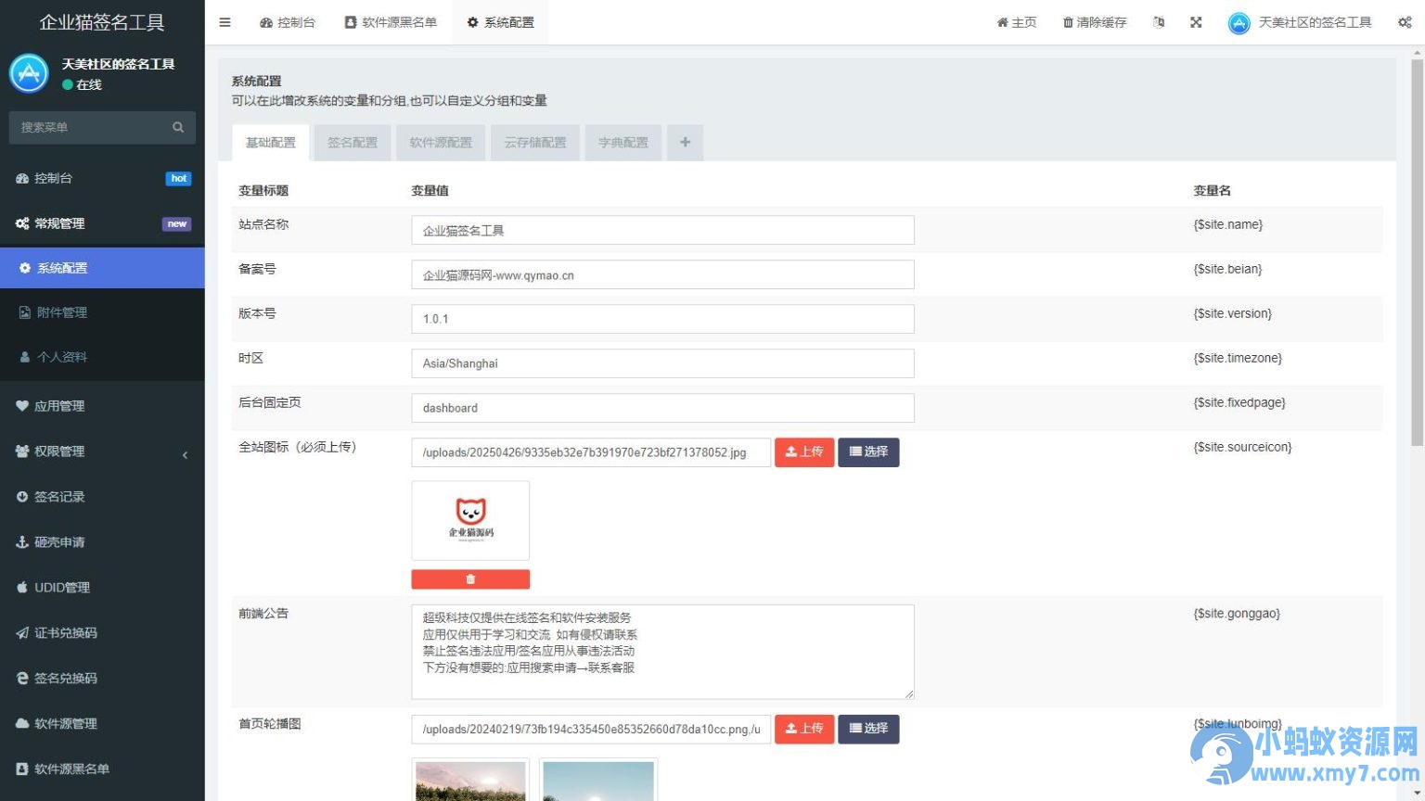Image resolution: width=1425 pixels, height=801 pixels.
Task: Click the {$site.timezone} variable text
Action: pyautogui.click(x=1238, y=358)
